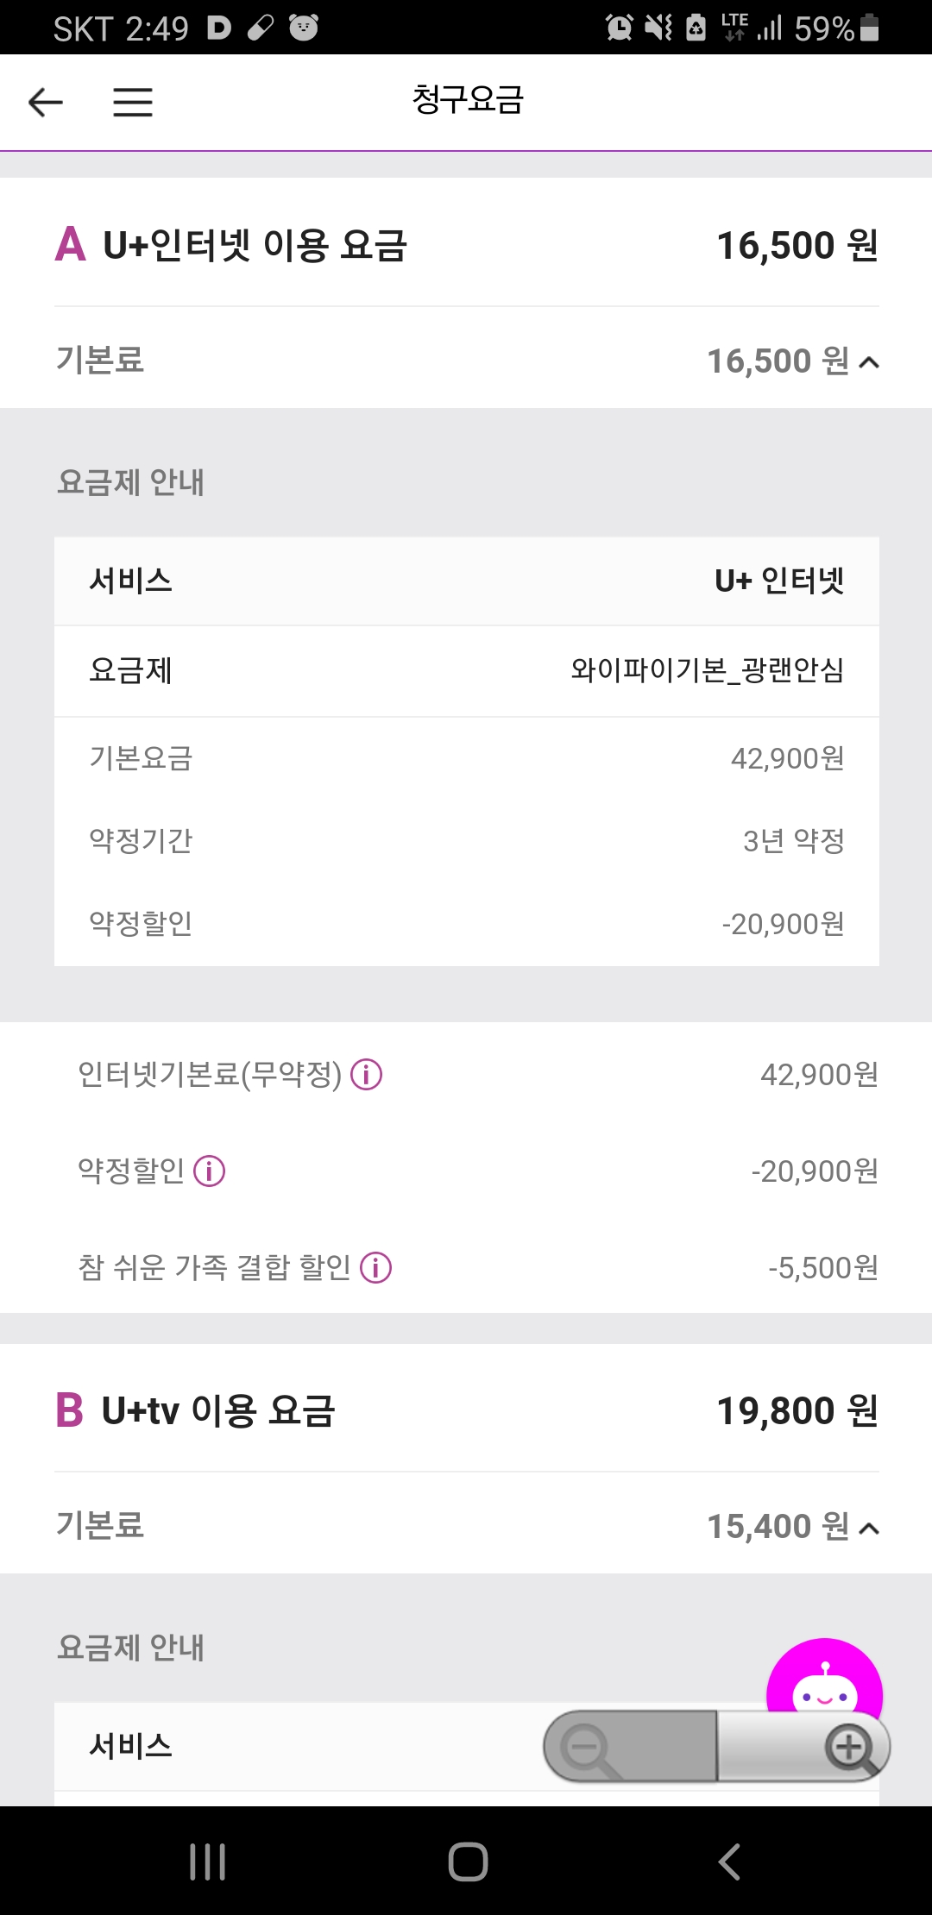
Task: Collapse the U+tv 기본료 15,400 원 section
Action: tap(869, 1528)
